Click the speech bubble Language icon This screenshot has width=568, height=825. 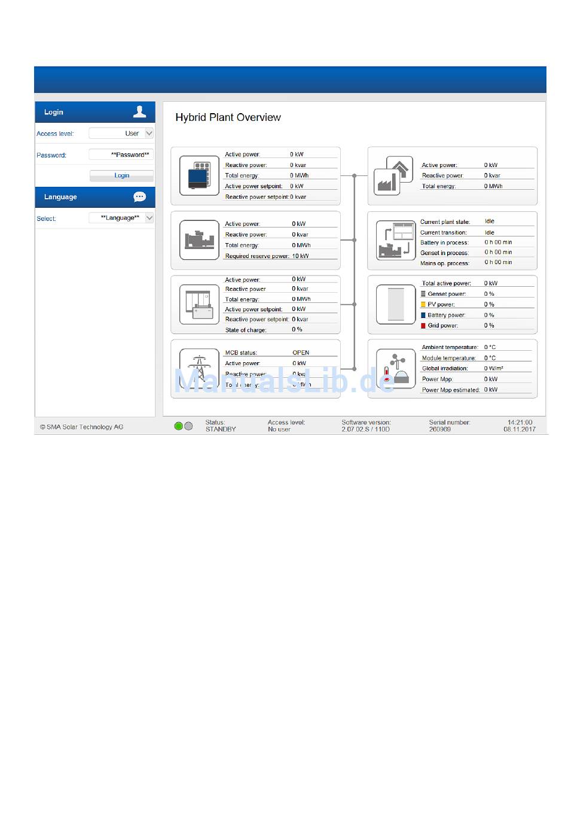[140, 197]
